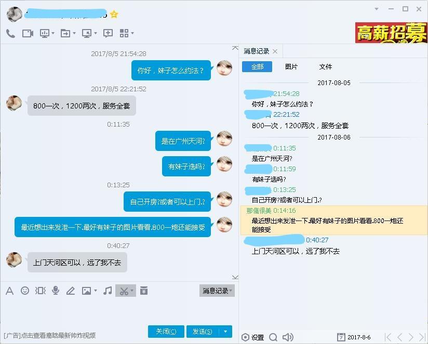Screen dimensions: 428x344
Task: Click the 关闭(C) button
Action: coord(166,332)
